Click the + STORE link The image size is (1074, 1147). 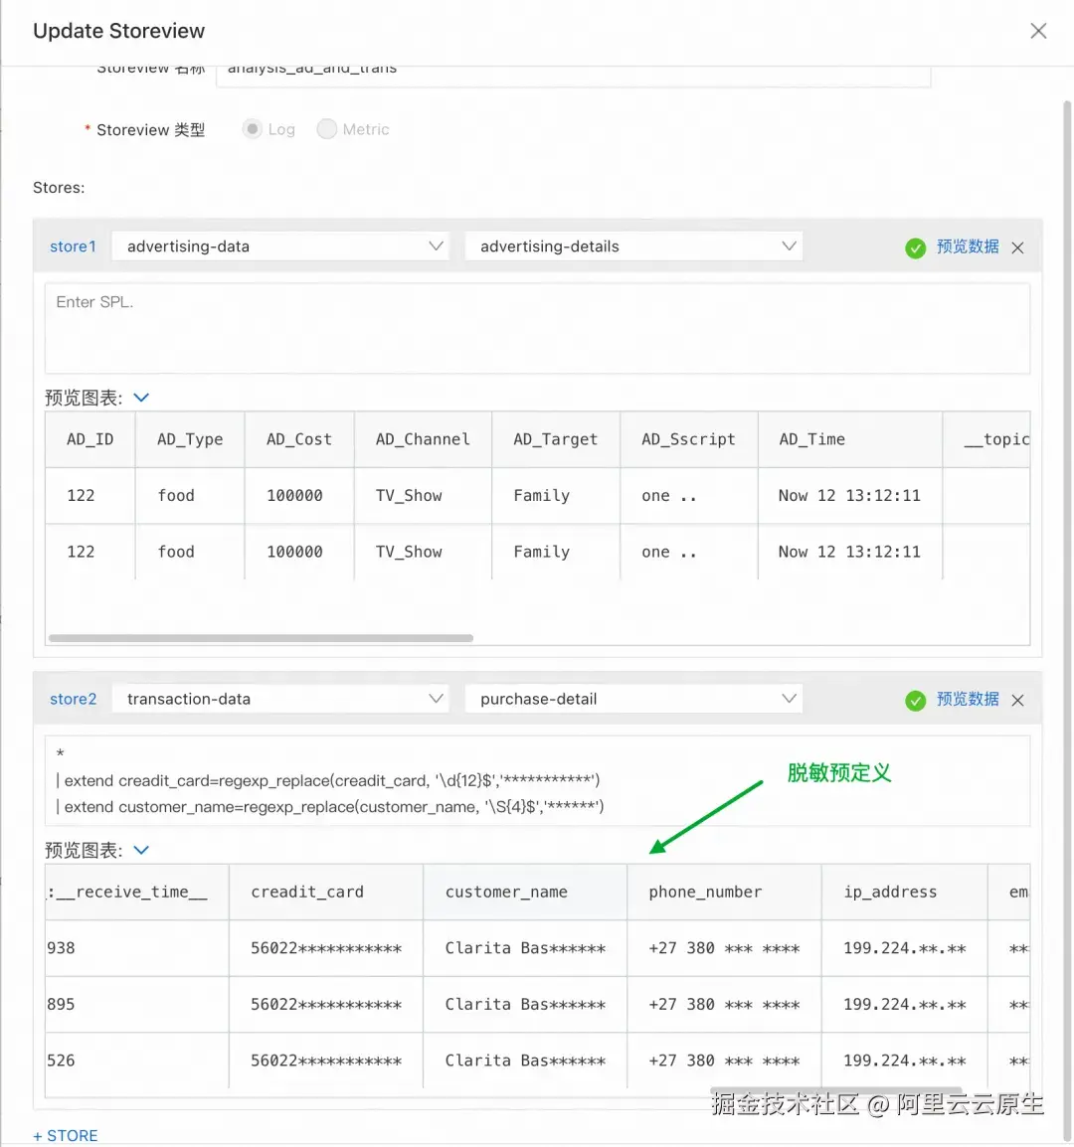[66, 1135]
